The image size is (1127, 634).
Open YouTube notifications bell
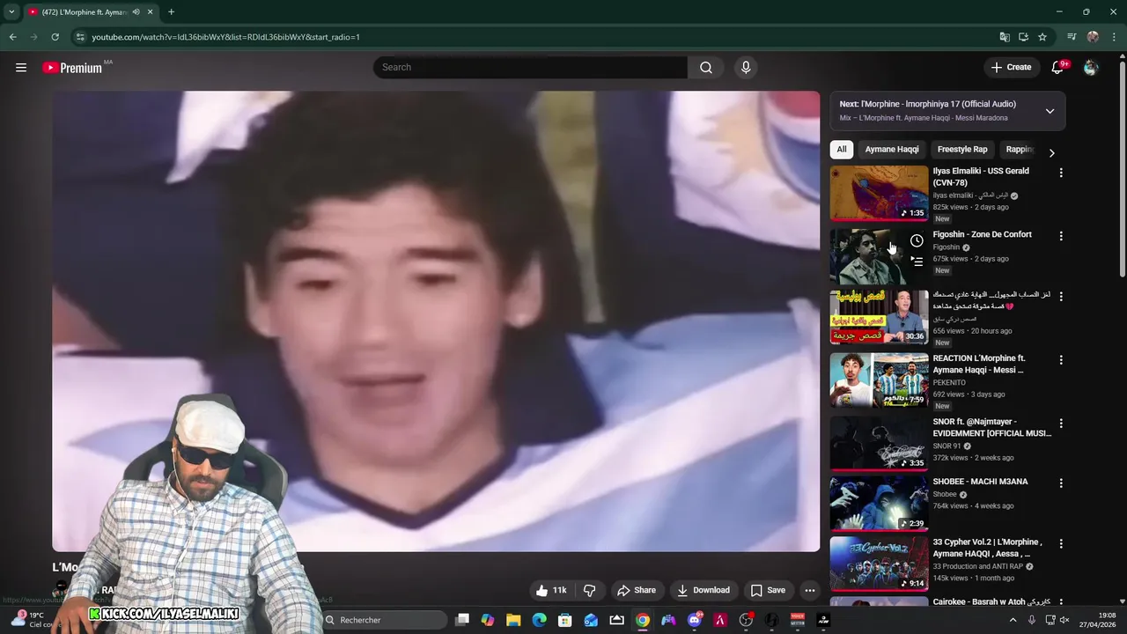click(x=1057, y=67)
